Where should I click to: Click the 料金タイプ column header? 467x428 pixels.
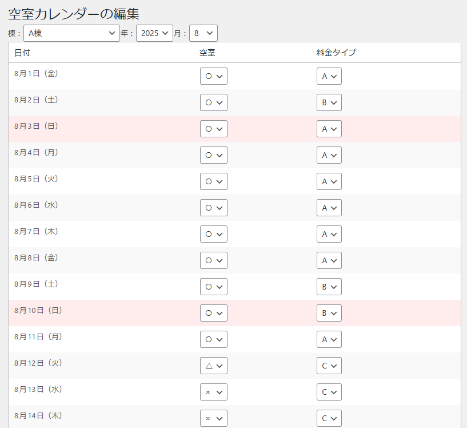pos(336,53)
